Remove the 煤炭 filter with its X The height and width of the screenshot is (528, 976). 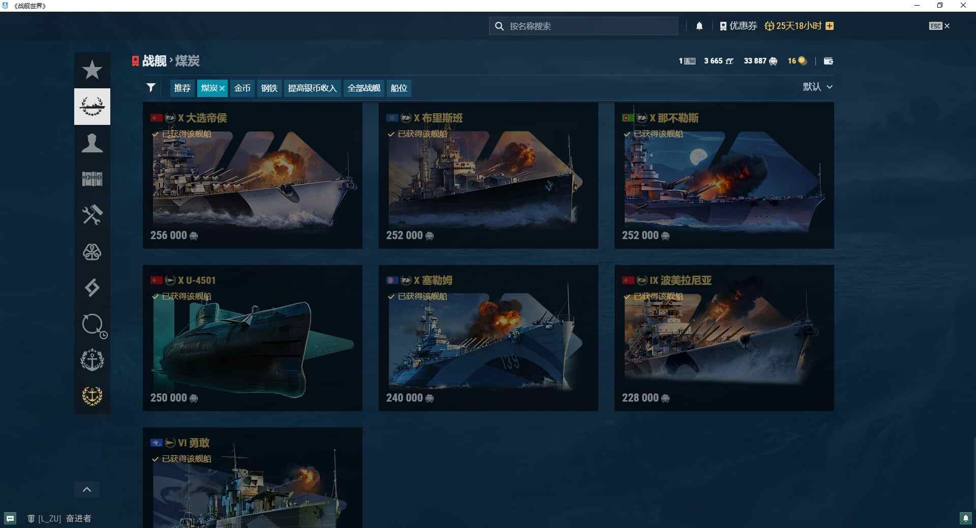point(222,88)
